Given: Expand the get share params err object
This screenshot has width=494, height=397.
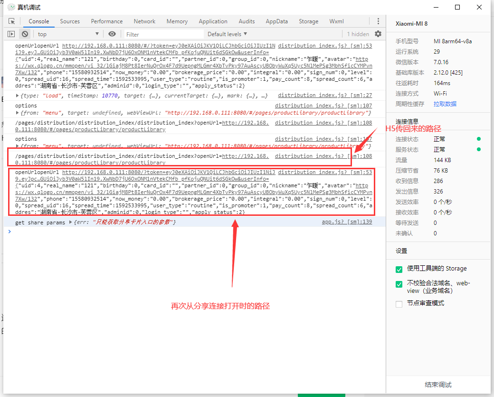Looking at the screenshot, I should tap(70, 223).
